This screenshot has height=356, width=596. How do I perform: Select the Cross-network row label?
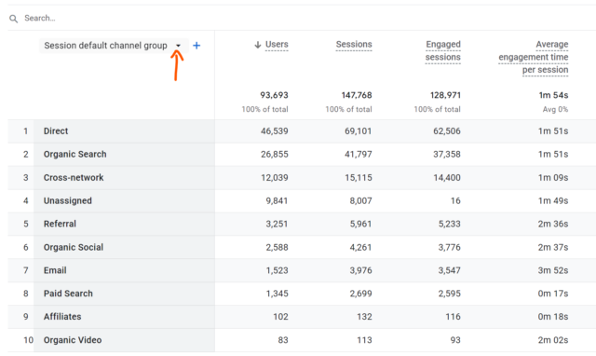(x=74, y=178)
